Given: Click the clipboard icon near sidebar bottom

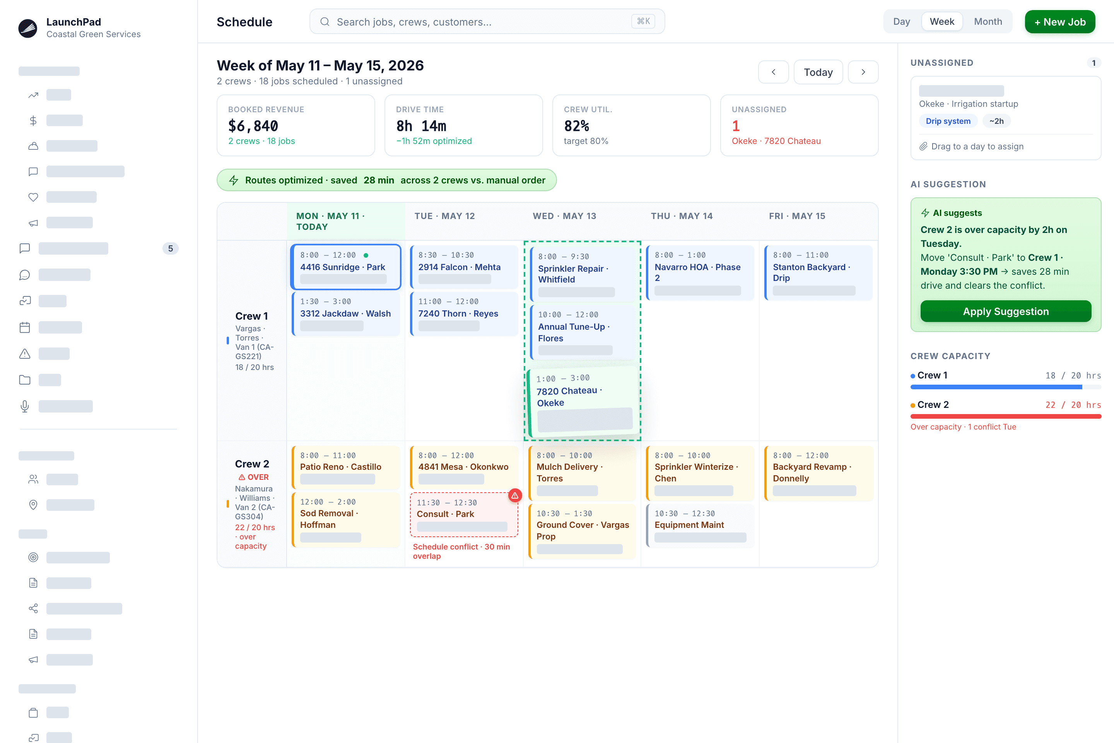Looking at the screenshot, I should pyautogui.click(x=33, y=713).
